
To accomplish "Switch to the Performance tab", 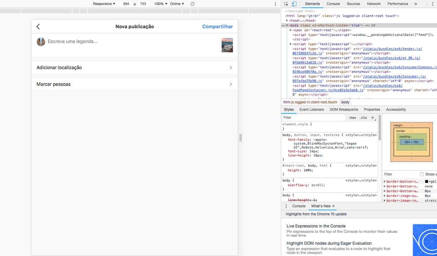I will click(398, 4).
